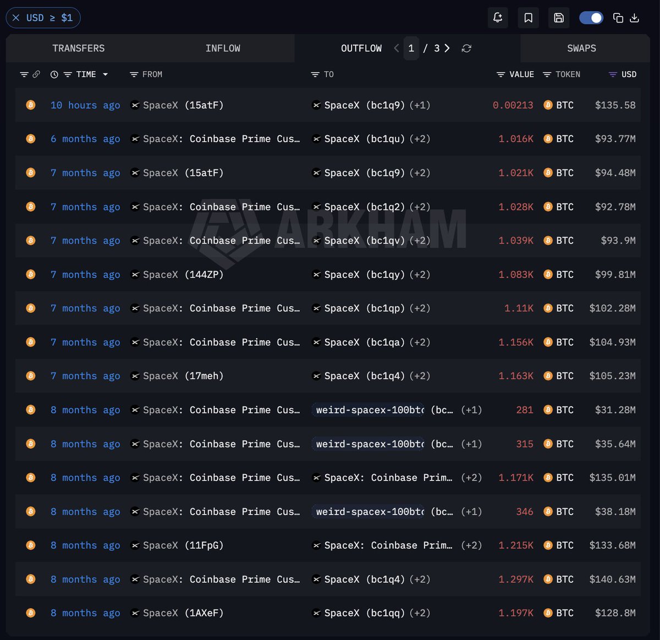Click BTC token icon in the $102.28M row
The width and height of the screenshot is (660, 640).
548,308
